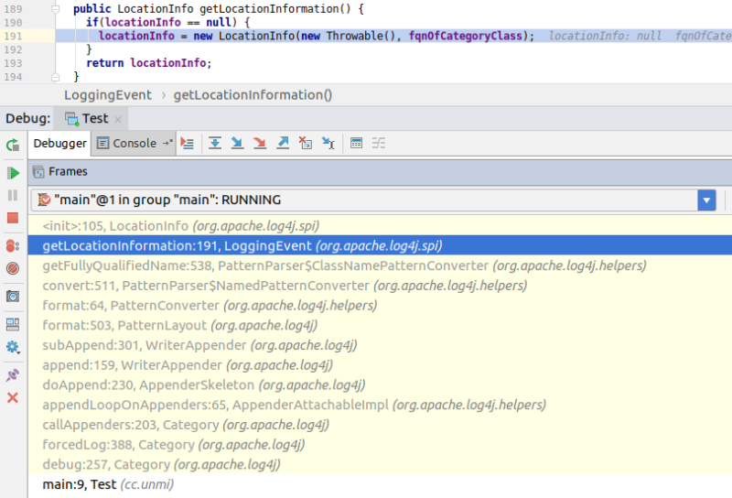Open debugger settings gear menu

(13, 347)
